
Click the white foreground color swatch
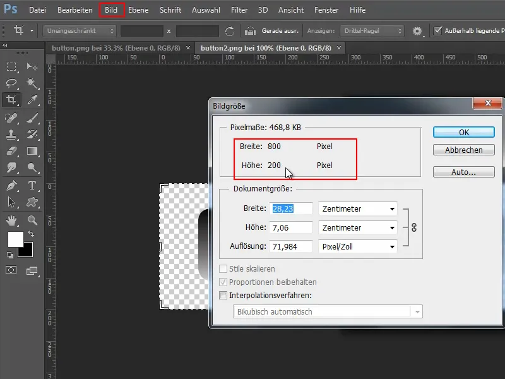[x=15, y=239]
